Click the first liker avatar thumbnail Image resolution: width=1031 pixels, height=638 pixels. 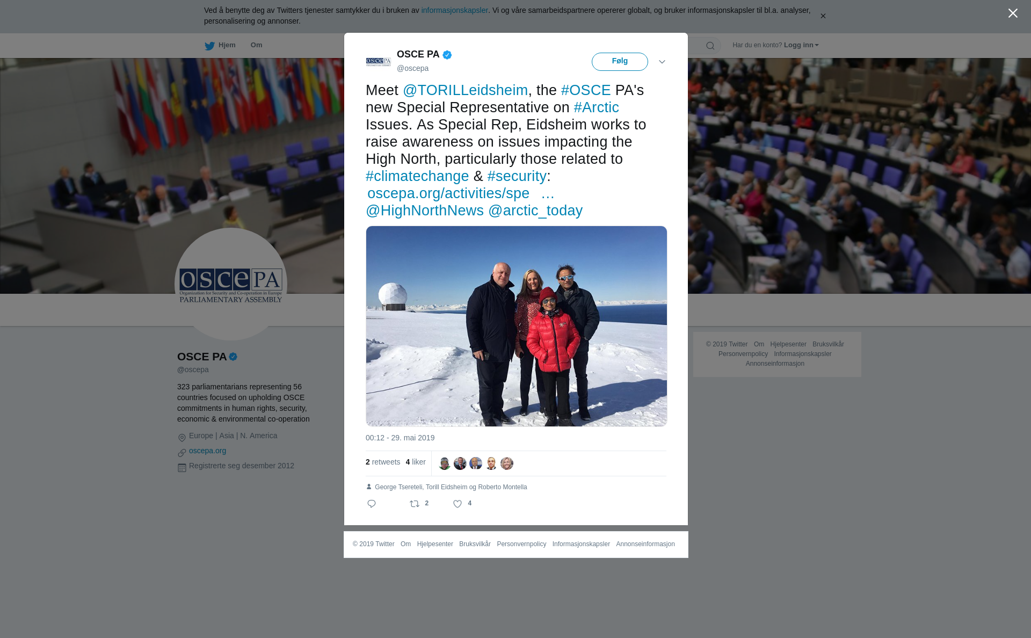pyautogui.click(x=445, y=463)
